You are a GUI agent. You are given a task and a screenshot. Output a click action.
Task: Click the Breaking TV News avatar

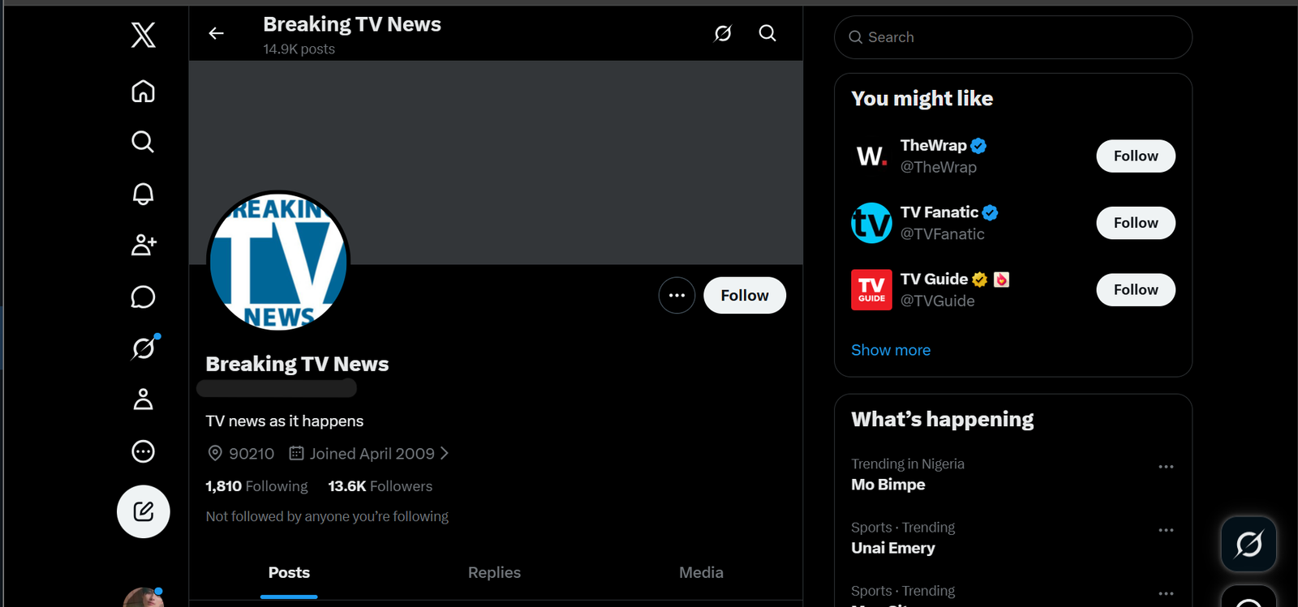coord(278,262)
